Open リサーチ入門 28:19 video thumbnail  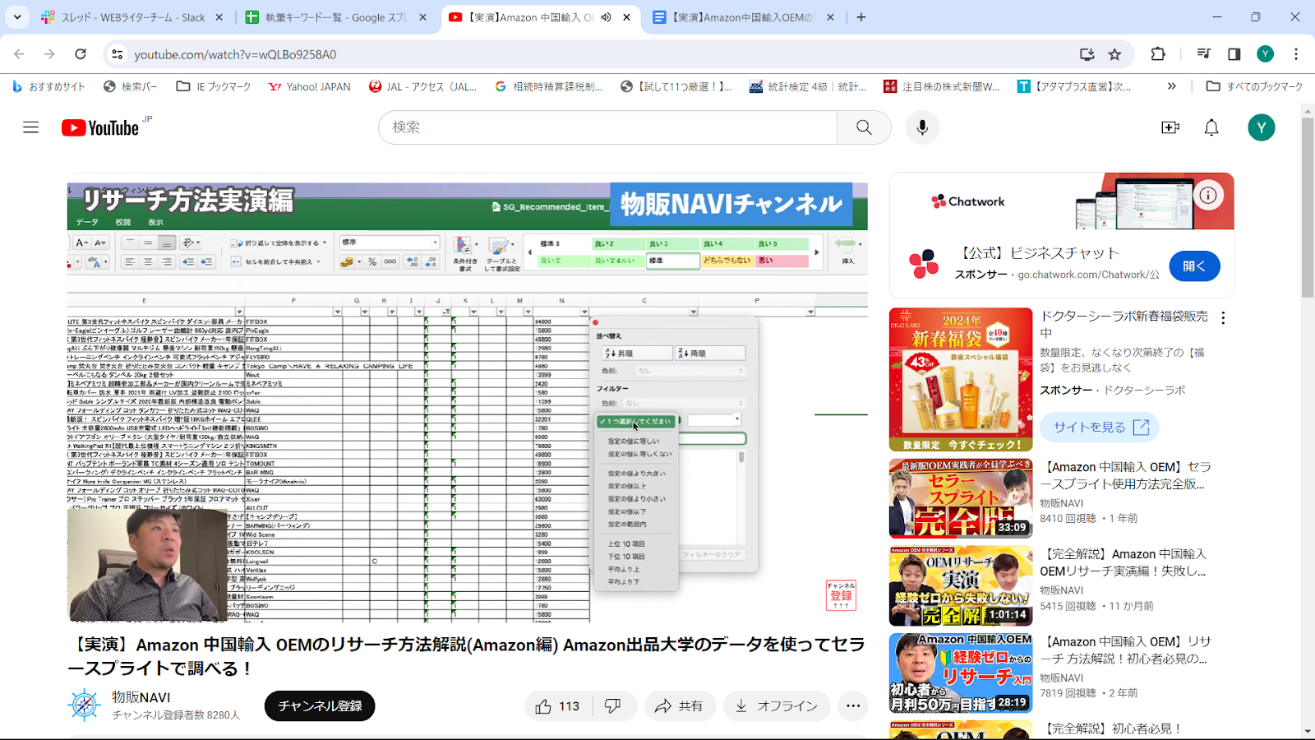961,673
